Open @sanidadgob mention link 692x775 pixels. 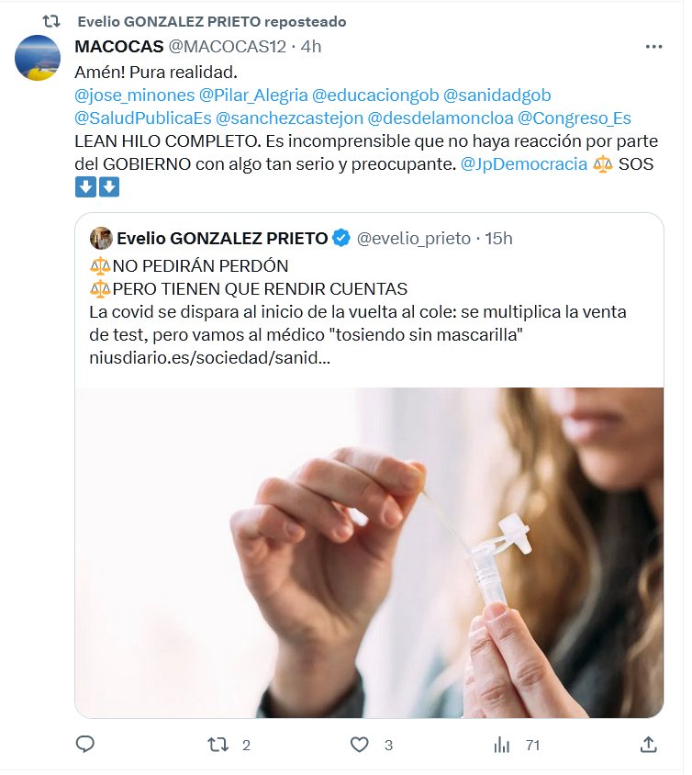pos(497,95)
